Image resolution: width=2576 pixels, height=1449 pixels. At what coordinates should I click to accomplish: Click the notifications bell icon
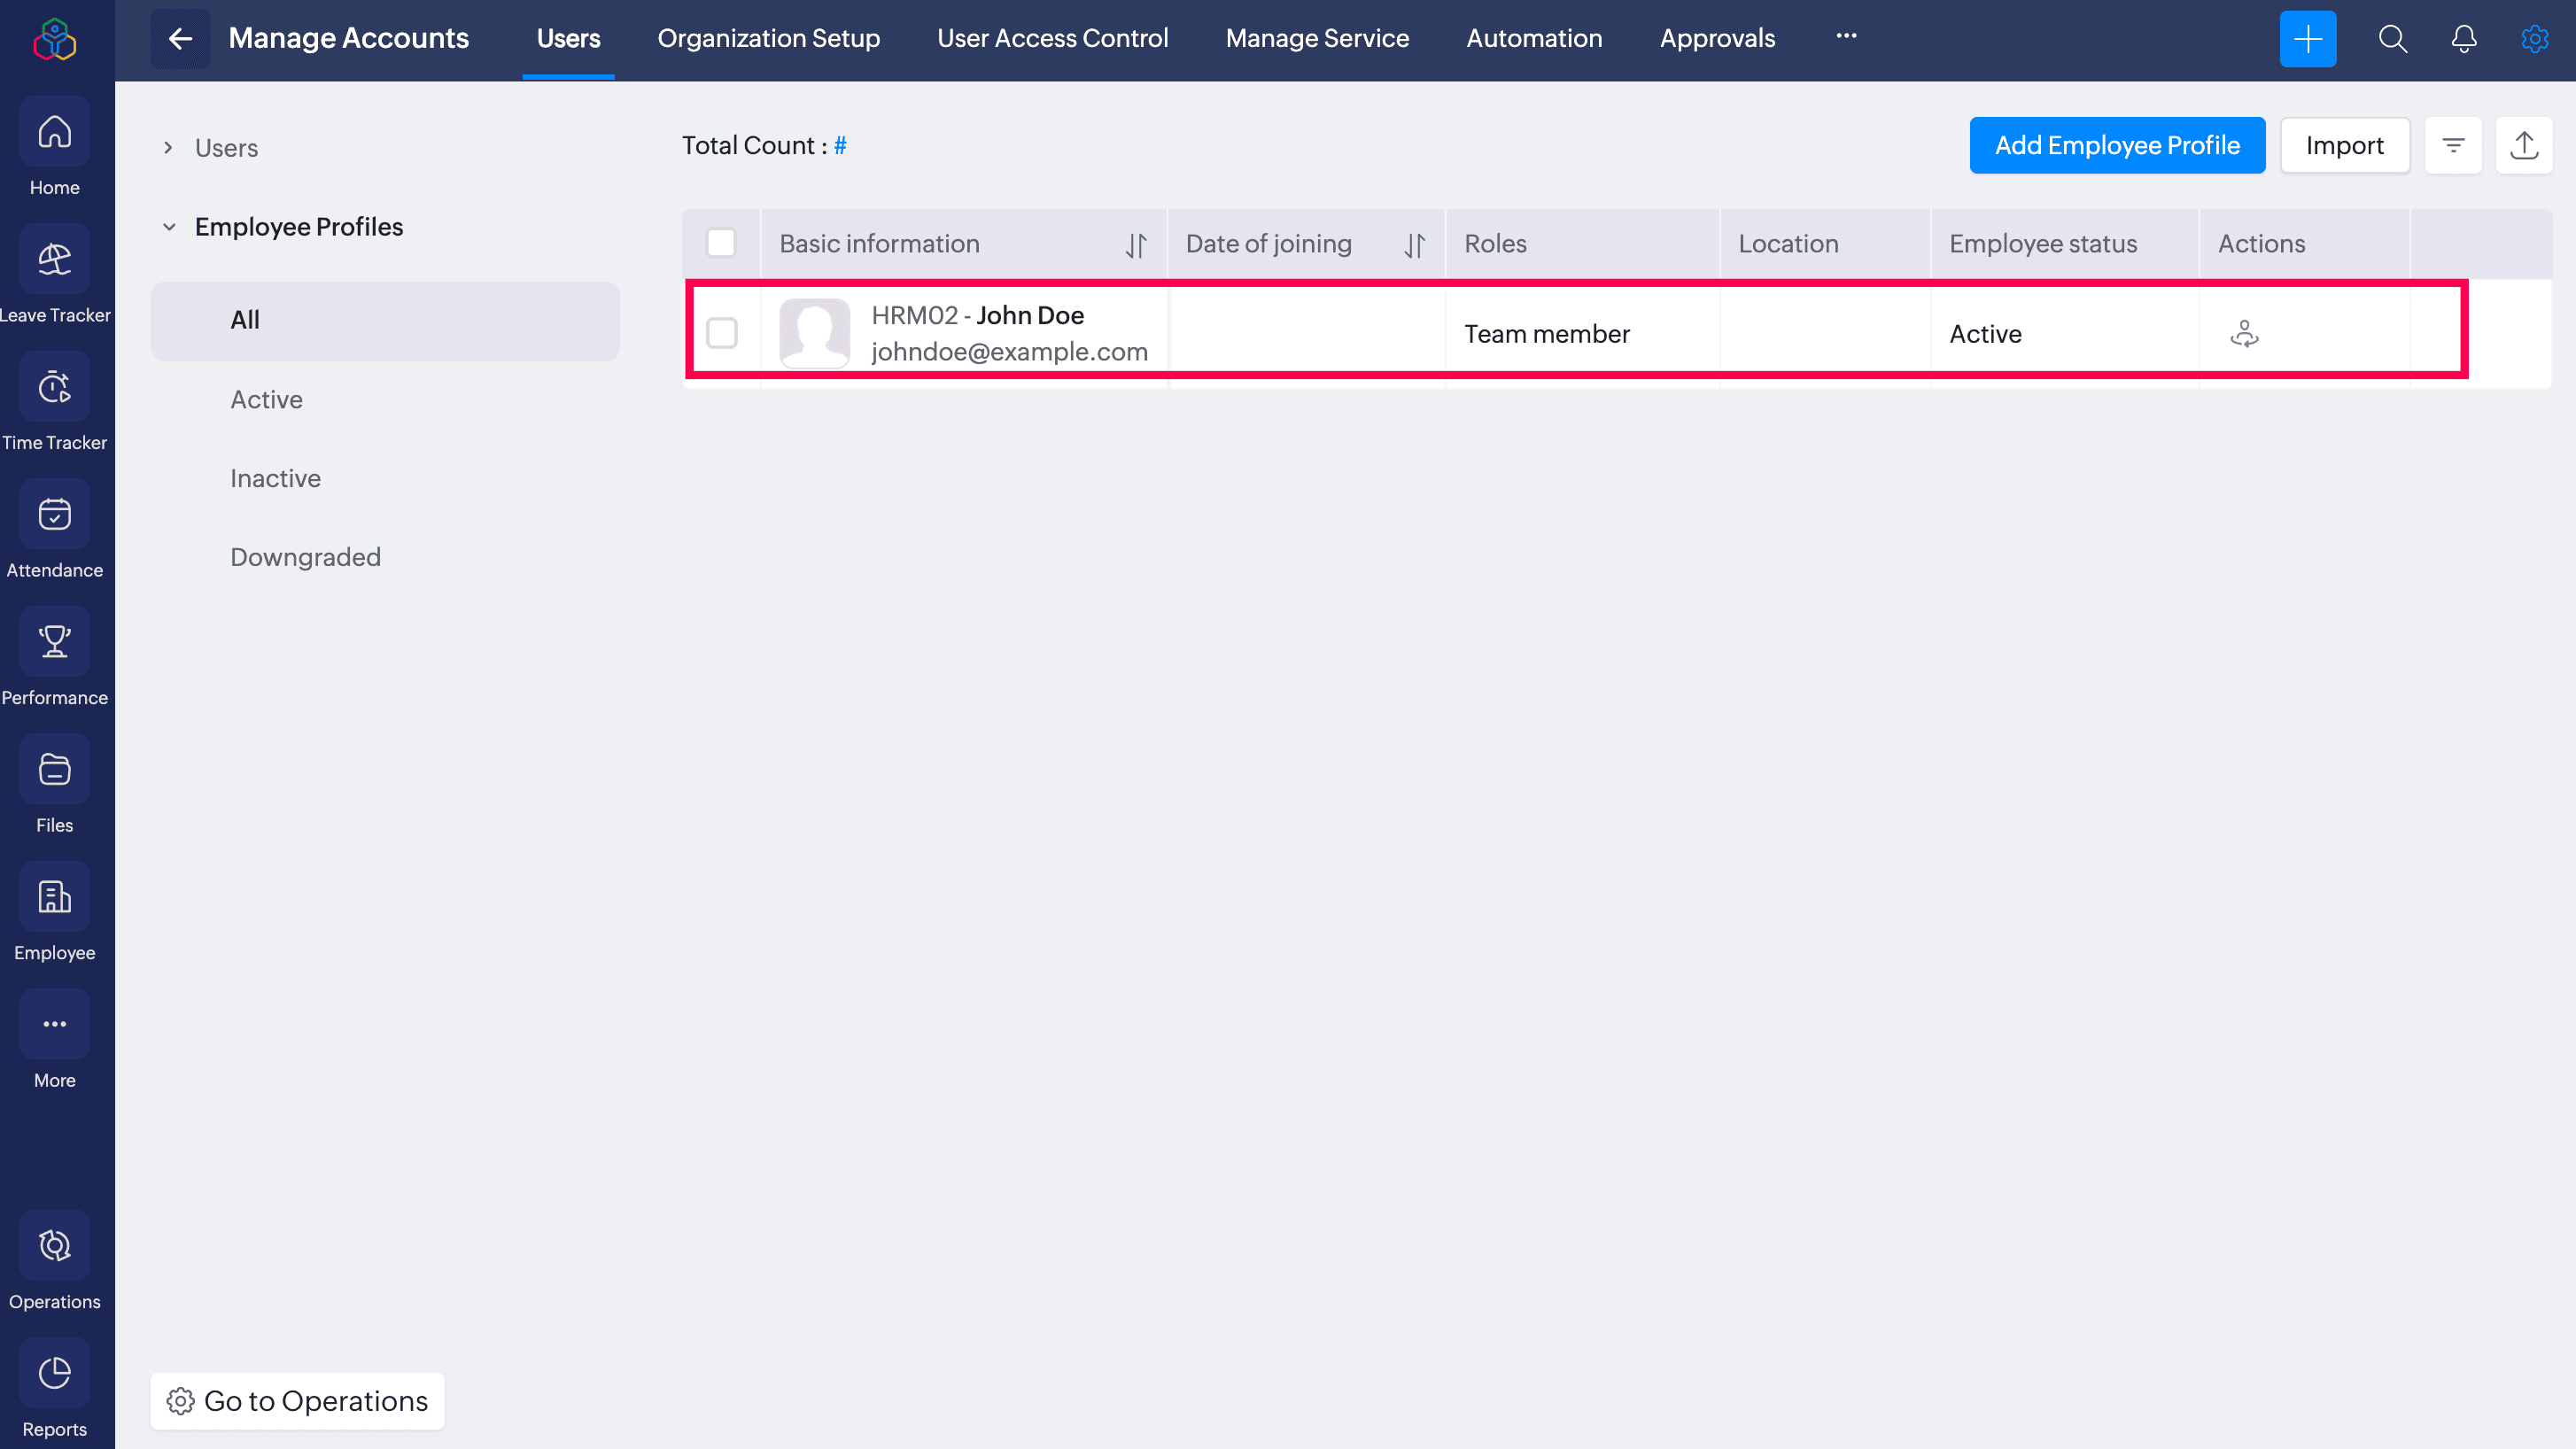coord(2463,39)
